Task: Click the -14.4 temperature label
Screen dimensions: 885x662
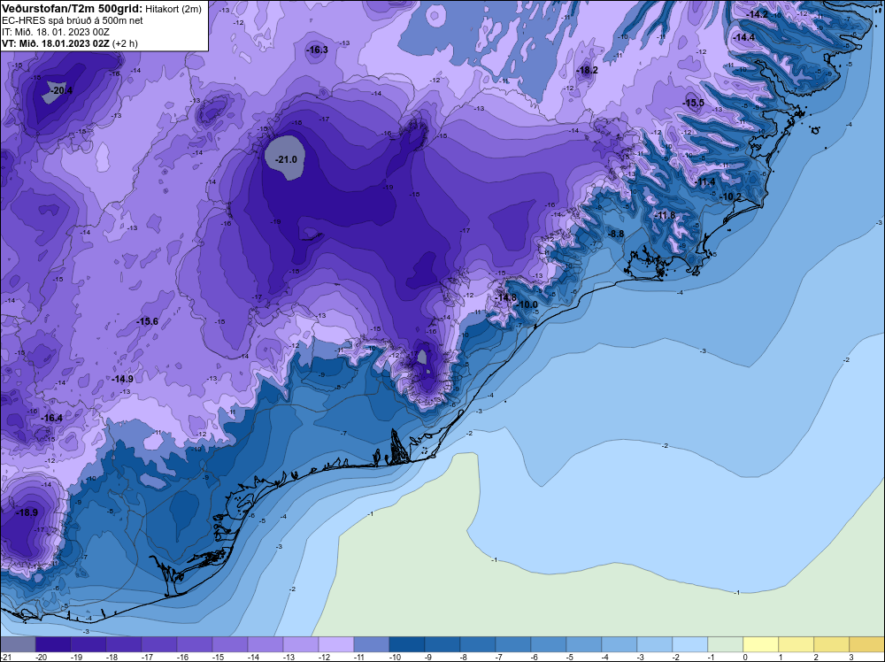Action: [744, 38]
